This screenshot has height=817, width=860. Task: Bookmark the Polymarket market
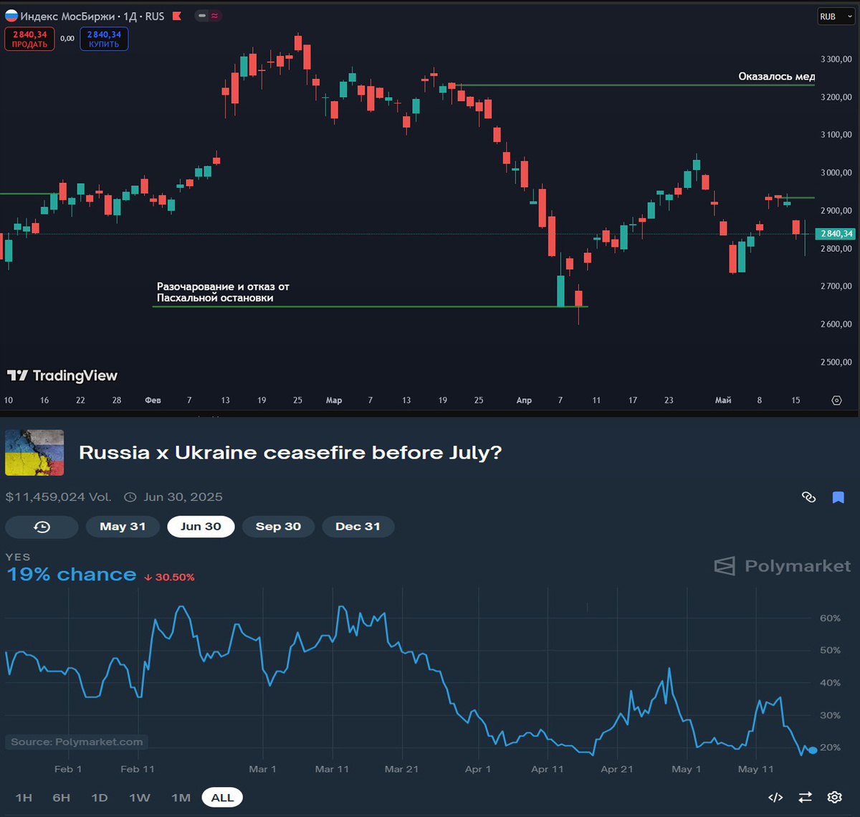(838, 497)
